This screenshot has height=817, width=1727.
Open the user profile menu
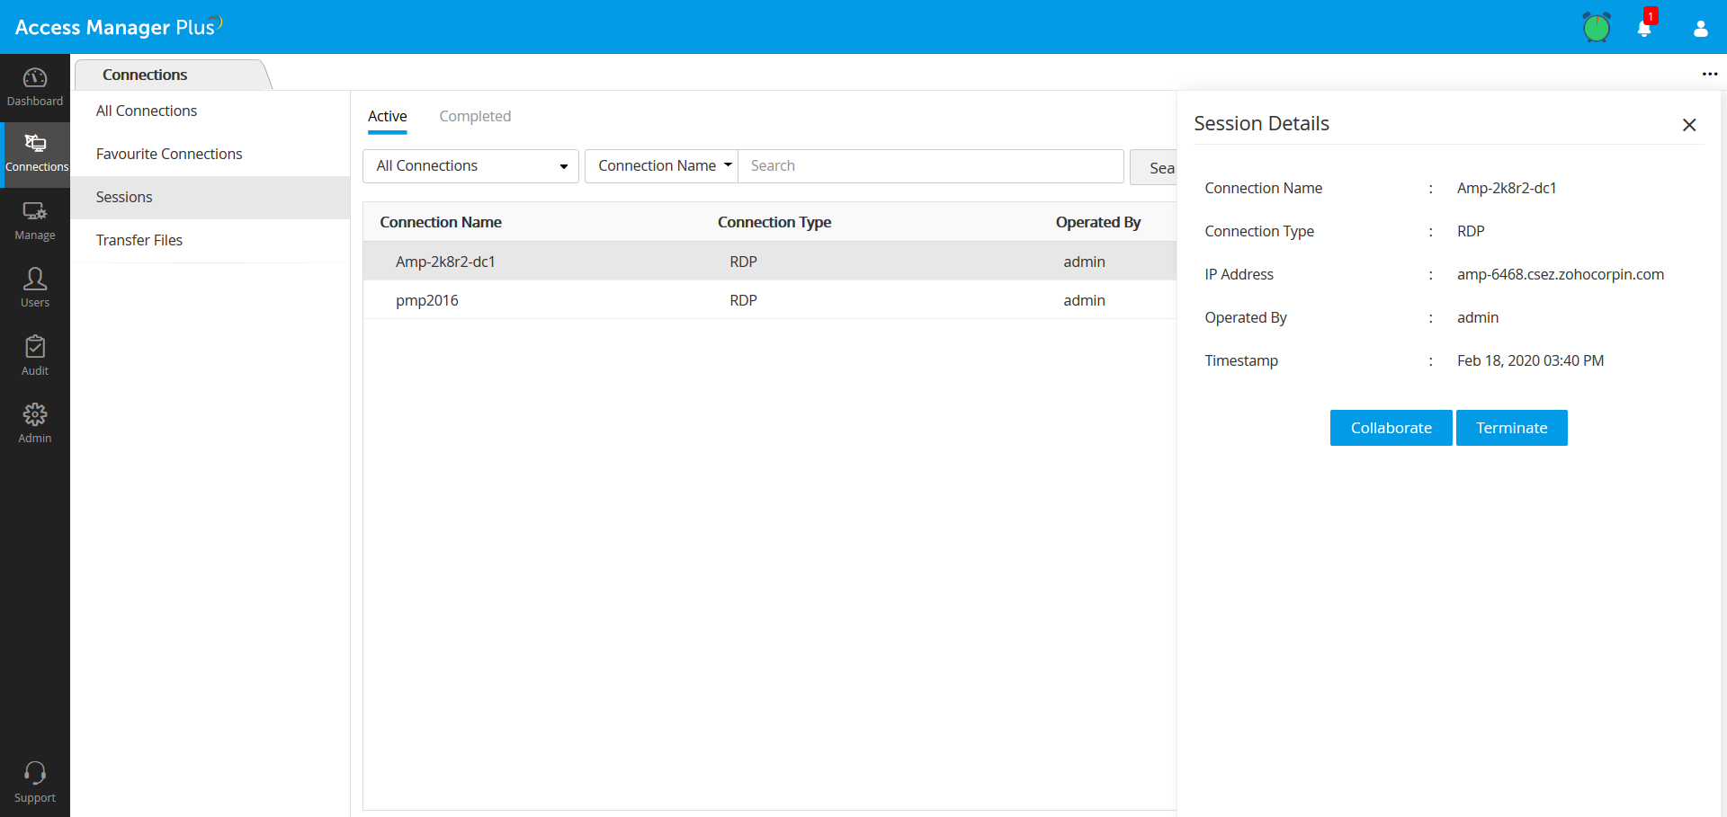pyautogui.click(x=1700, y=29)
